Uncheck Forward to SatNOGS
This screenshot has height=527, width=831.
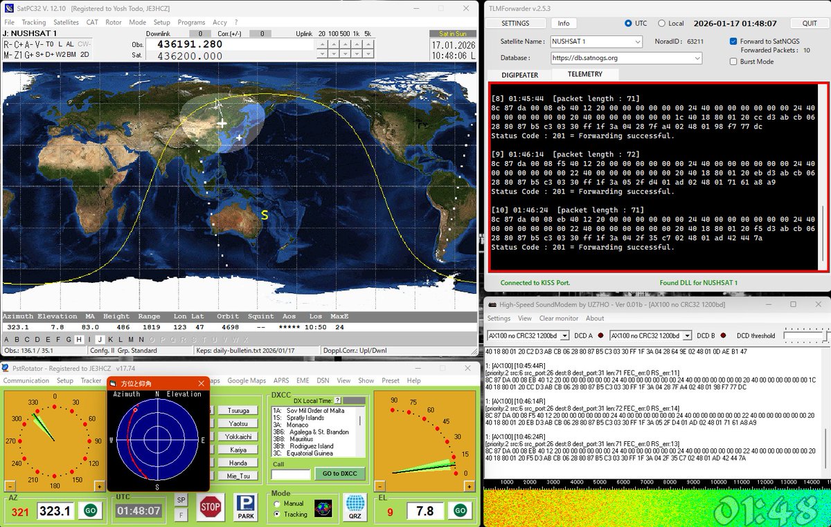click(x=733, y=41)
